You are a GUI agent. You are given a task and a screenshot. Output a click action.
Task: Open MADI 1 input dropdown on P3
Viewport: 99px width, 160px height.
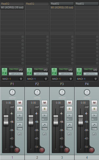(x=62, y=79)
